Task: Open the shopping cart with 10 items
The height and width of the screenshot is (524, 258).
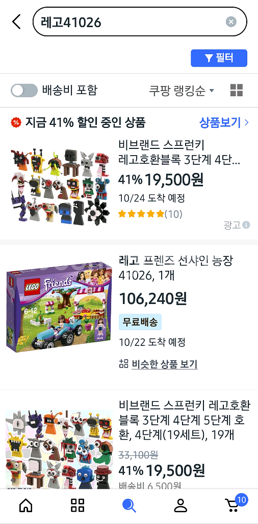Action: pyautogui.click(x=235, y=504)
